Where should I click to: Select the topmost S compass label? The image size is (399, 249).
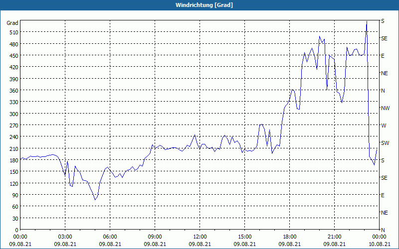[x=383, y=21]
